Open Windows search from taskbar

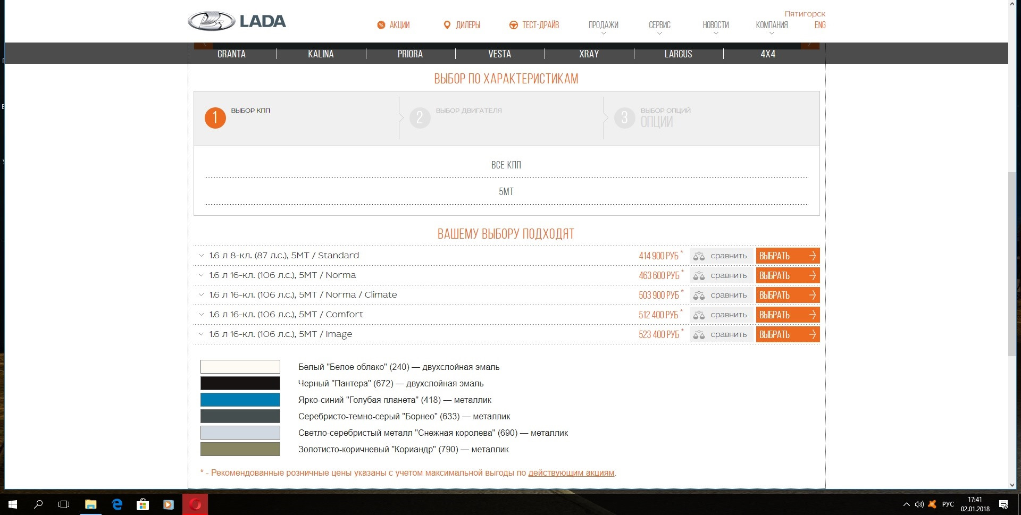click(38, 504)
